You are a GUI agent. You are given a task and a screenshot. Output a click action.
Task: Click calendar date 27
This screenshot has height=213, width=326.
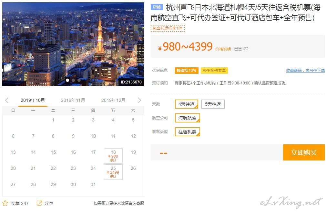click(x=13, y=184)
